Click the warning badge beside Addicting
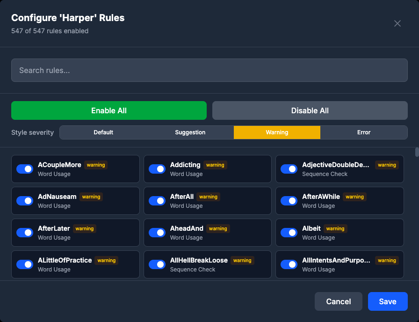419x322 pixels. tap(215, 165)
